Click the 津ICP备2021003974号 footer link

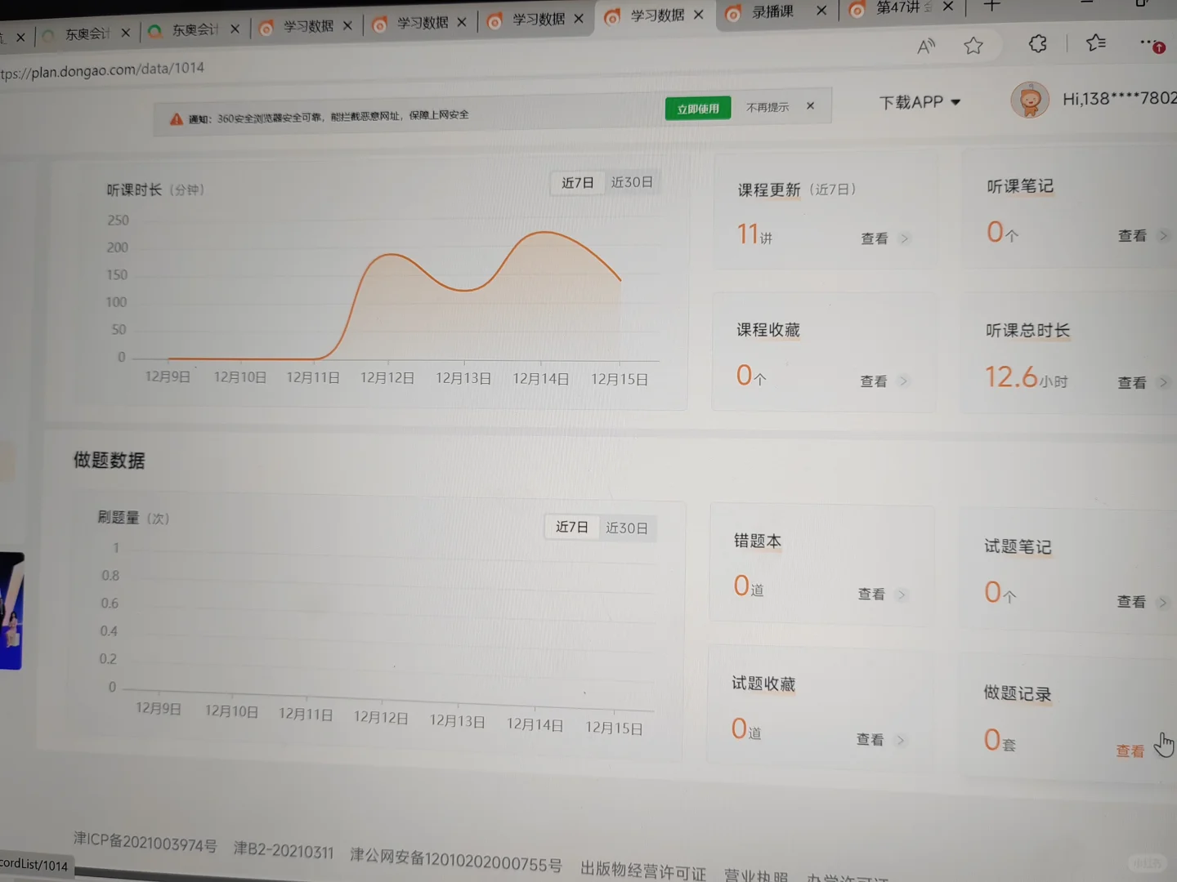click(x=145, y=842)
